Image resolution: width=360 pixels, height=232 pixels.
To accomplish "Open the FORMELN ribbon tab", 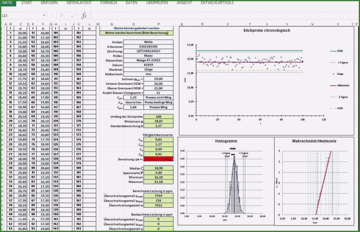I will 108,2.
